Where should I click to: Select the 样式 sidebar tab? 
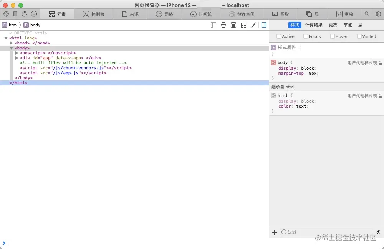click(x=295, y=25)
